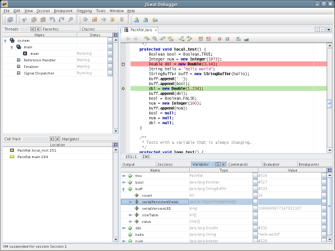This screenshot has height=251, width=335.
Task: Click the orange finish session X icon
Action: pos(94,20)
